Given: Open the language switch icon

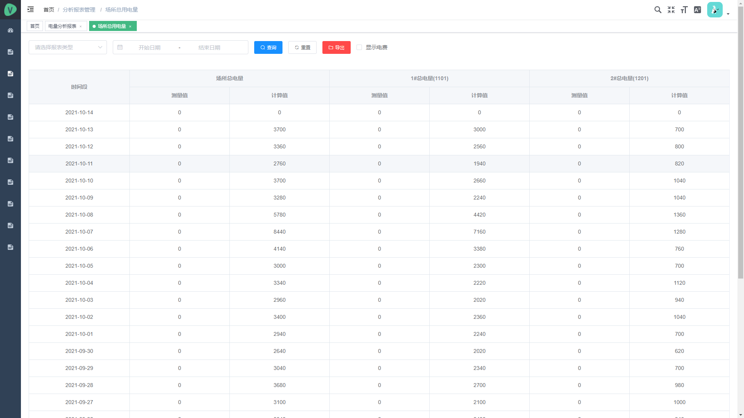Looking at the screenshot, I should point(697,10).
